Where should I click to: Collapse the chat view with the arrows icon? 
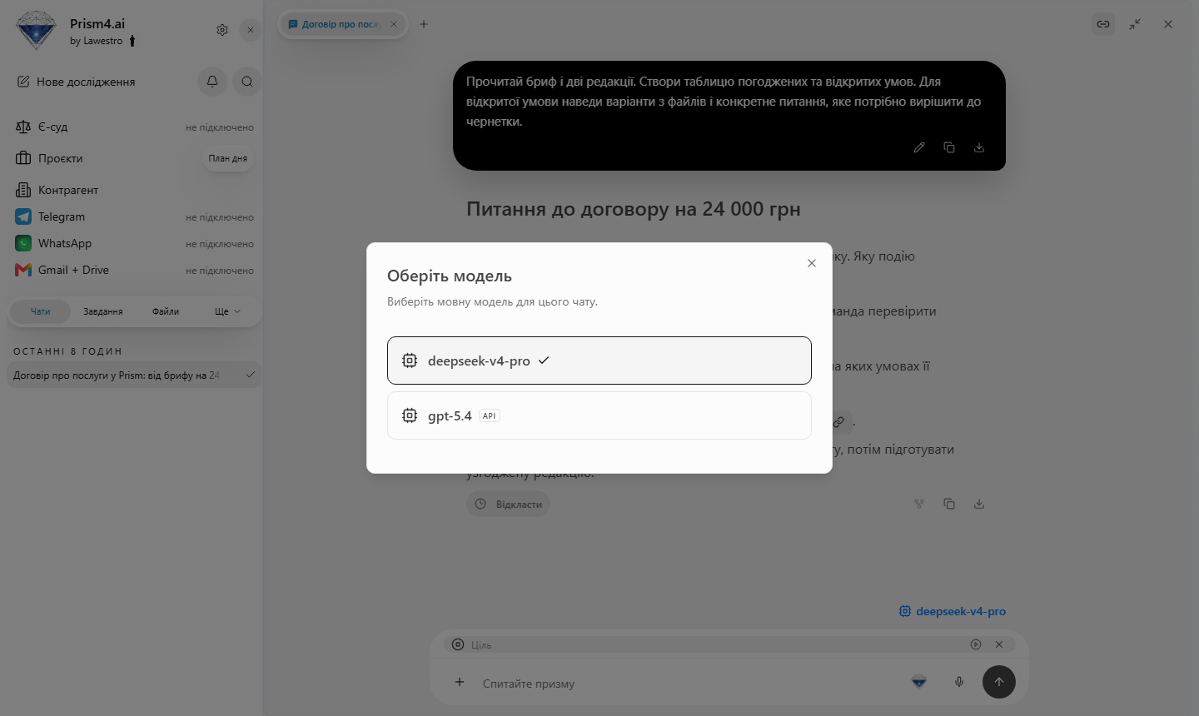point(1135,24)
